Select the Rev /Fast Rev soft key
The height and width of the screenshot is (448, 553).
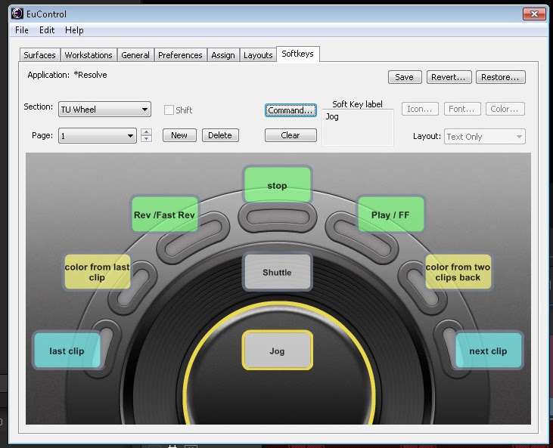pos(164,215)
